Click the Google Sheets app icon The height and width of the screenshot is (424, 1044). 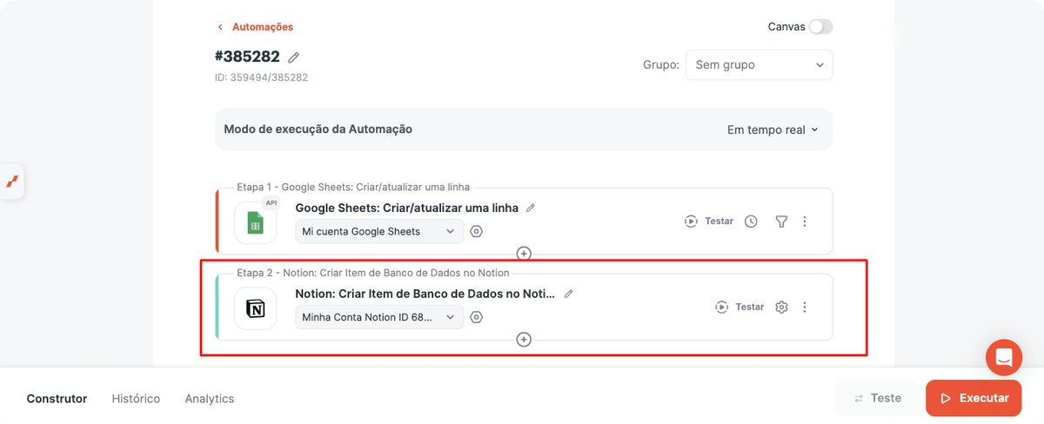[x=256, y=222]
